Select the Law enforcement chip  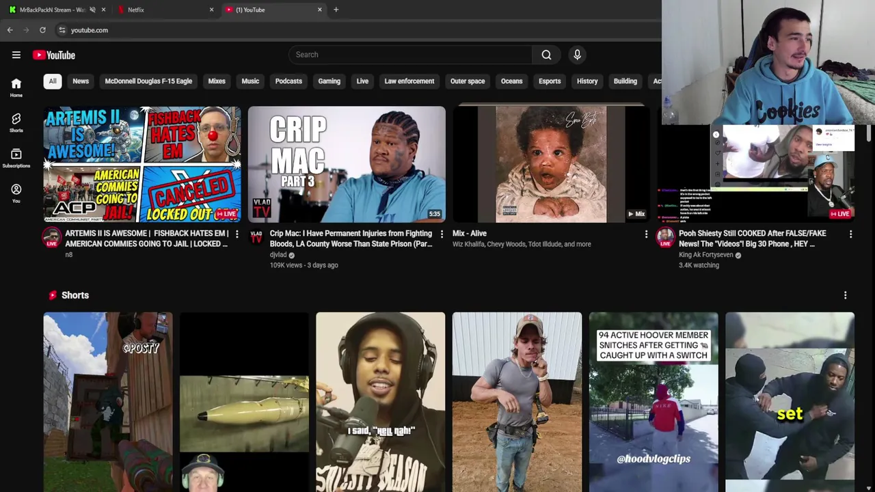coord(409,81)
